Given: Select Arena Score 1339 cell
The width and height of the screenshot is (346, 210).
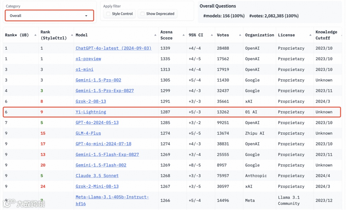Looking at the screenshot, I should 165,48.
